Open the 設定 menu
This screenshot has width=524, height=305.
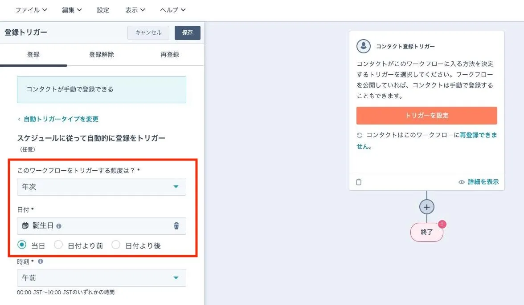click(103, 10)
